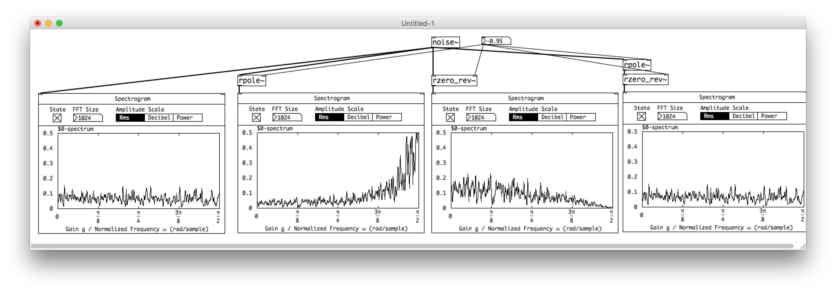Click $0-spectrum label in third spectrogram
This screenshot has width=836, height=293.
469,128
